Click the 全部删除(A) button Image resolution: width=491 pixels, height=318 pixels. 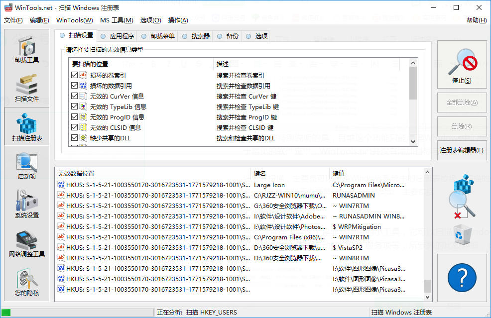tap(462, 103)
